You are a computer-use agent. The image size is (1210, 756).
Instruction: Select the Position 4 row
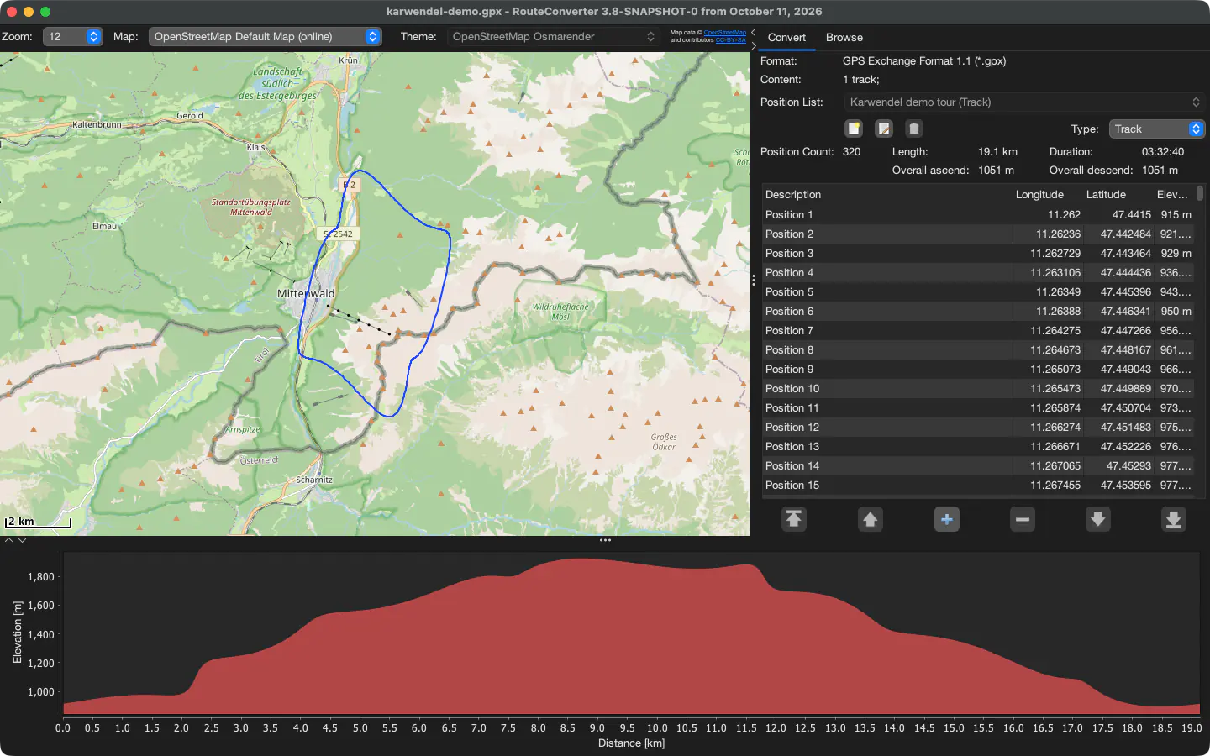coord(978,273)
